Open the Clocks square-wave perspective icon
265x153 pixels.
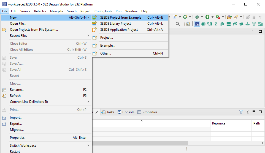(x=210, y=24)
